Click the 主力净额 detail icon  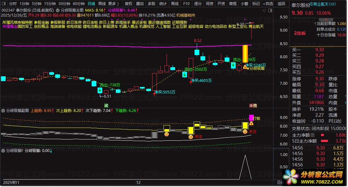(x=313, y=135)
